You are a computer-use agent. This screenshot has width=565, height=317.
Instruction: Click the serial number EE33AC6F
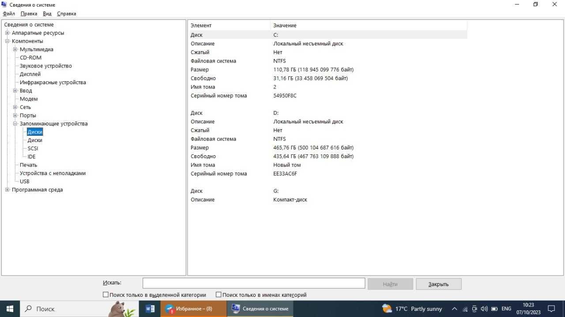[x=285, y=174]
